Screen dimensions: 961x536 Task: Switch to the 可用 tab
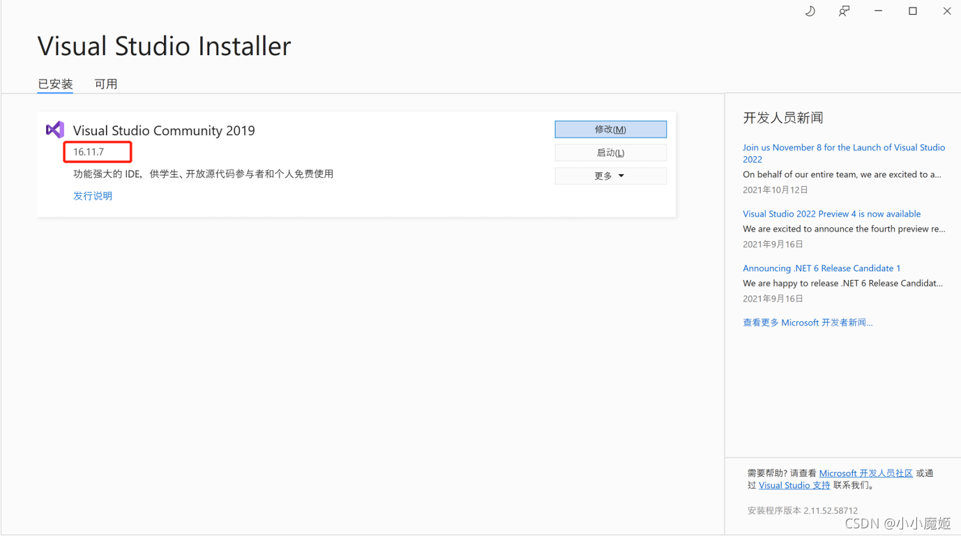point(106,84)
